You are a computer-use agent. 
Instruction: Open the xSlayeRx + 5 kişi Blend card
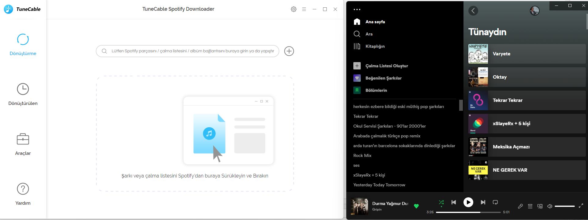coord(527,124)
